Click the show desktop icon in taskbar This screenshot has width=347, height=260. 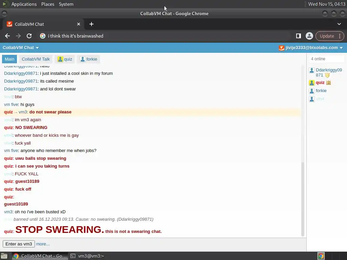click(x=4, y=256)
